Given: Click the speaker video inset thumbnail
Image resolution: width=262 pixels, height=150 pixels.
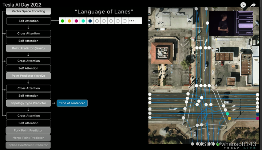Looking at the screenshot, I should click(231, 23).
